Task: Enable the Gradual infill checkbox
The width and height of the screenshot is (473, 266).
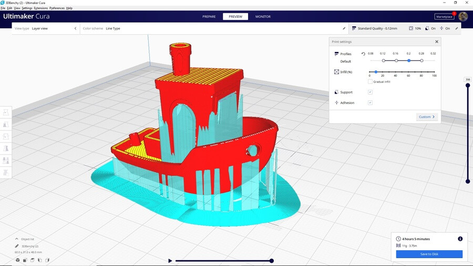Action: [x=370, y=81]
